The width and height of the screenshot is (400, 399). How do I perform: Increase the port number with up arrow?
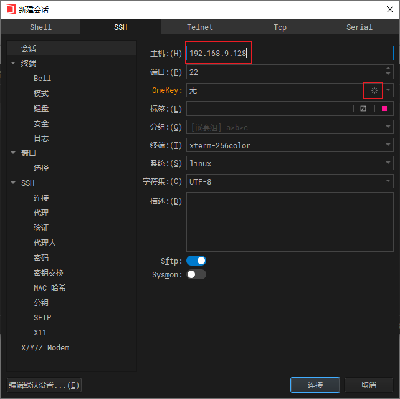pyautogui.click(x=388, y=69)
